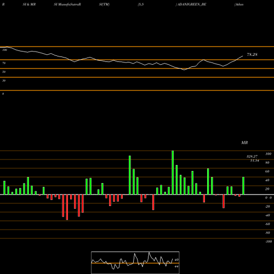This screenshot has height=274, width=274.
Task: Click the 'SI & MR' header text
Action: pos(29,4)
